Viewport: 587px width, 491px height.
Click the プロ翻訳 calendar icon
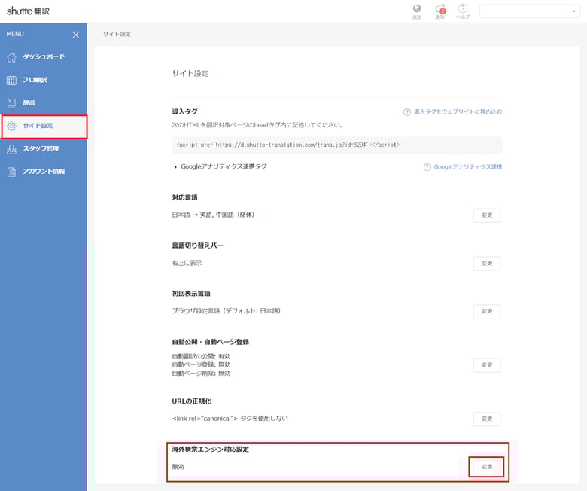pyautogui.click(x=11, y=80)
